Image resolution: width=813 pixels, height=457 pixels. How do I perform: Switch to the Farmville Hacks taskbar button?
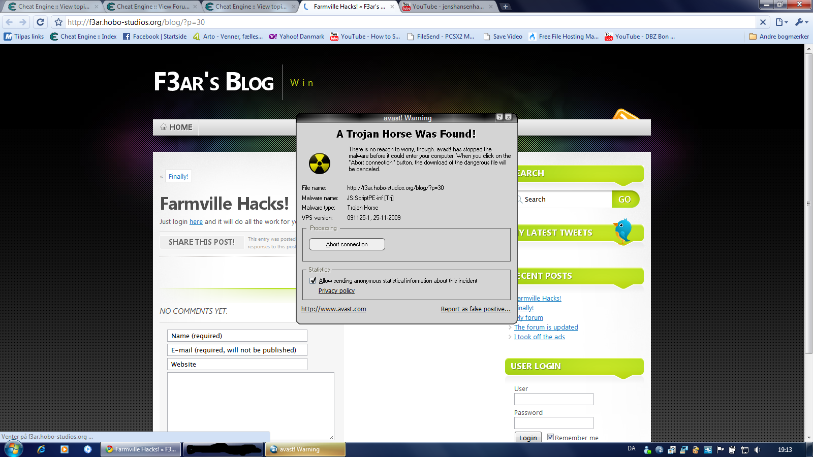(141, 449)
